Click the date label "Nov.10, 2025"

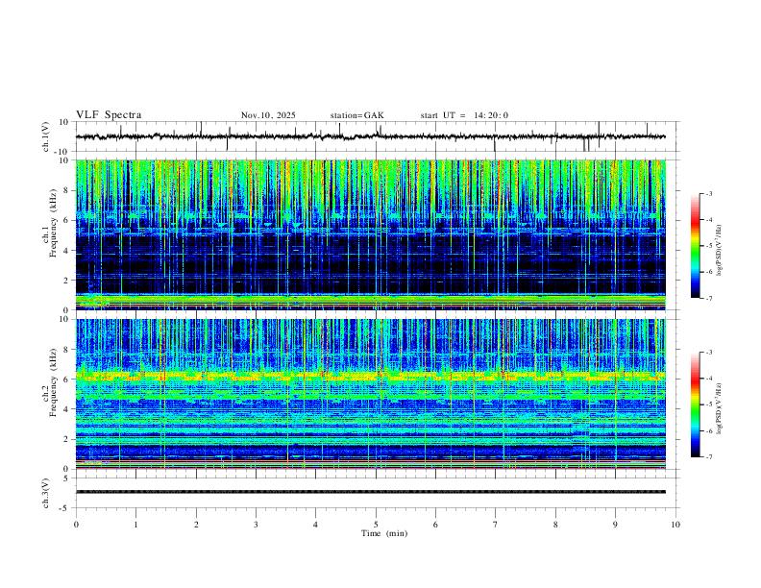pos(268,115)
